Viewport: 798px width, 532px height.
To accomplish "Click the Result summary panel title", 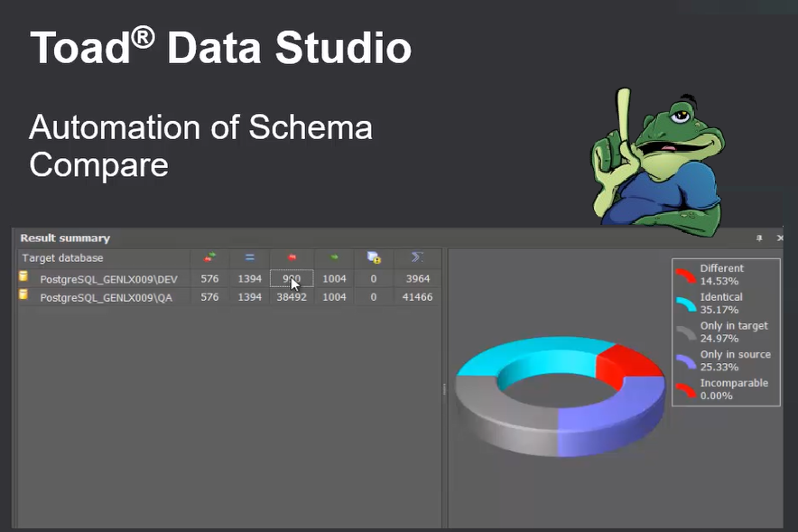I will pyautogui.click(x=65, y=238).
